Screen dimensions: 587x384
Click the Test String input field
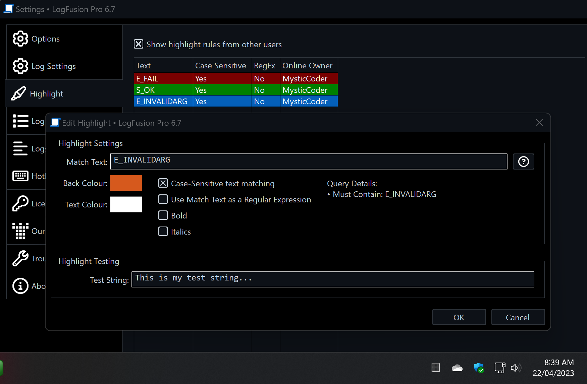click(332, 279)
